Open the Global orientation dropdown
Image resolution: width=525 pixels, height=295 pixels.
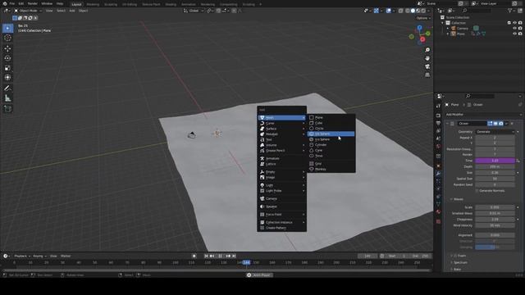[194, 11]
